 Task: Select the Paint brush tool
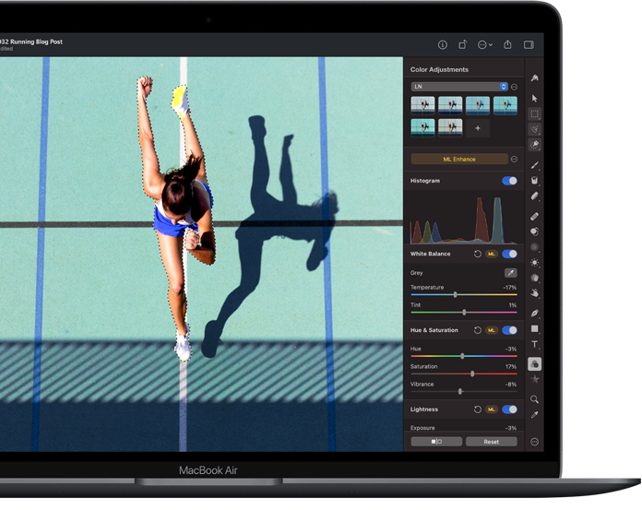(x=535, y=164)
